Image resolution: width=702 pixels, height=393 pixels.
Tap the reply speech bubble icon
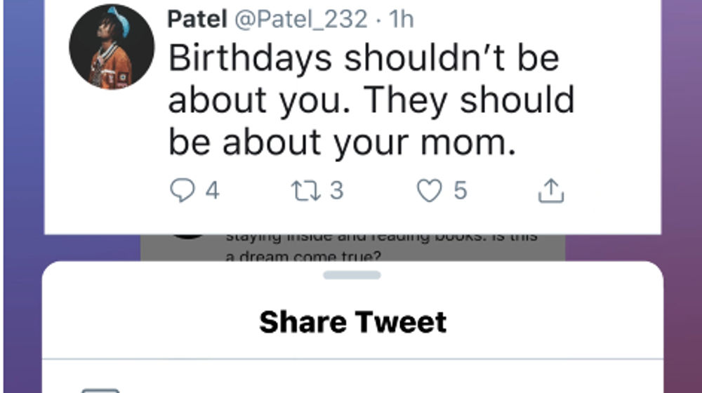pyautogui.click(x=182, y=191)
